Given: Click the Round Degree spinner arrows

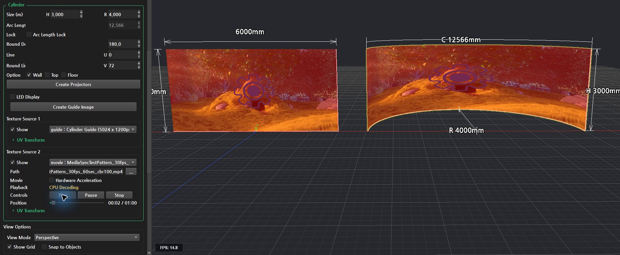Looking at the screenshot, I should point(139,44).
